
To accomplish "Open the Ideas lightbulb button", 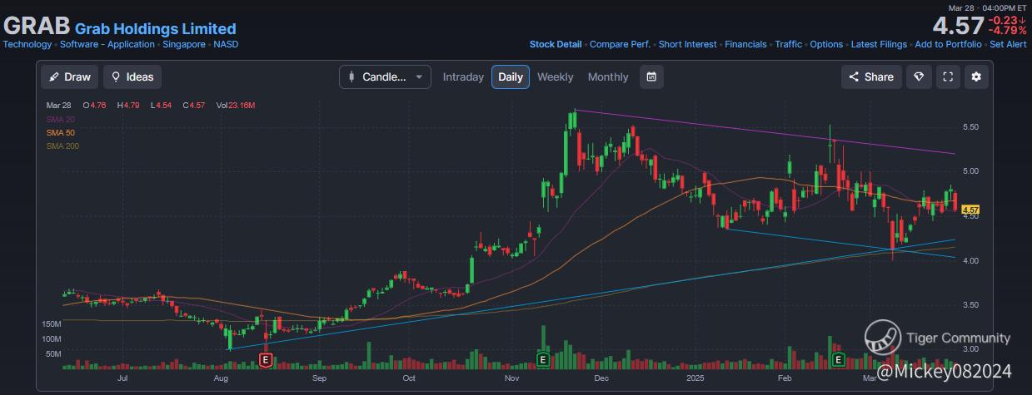I will tap(132, 77).
